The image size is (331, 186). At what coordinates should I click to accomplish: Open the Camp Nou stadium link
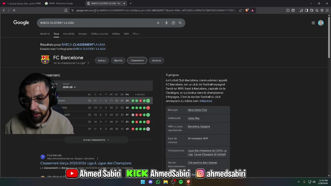click(194, 118)
